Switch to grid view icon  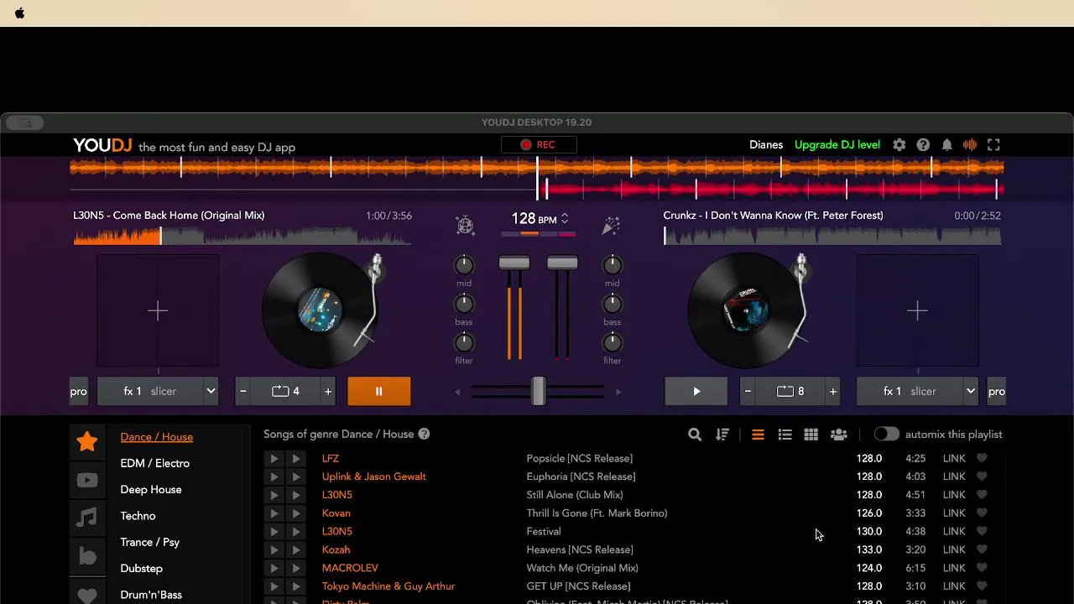811,435
